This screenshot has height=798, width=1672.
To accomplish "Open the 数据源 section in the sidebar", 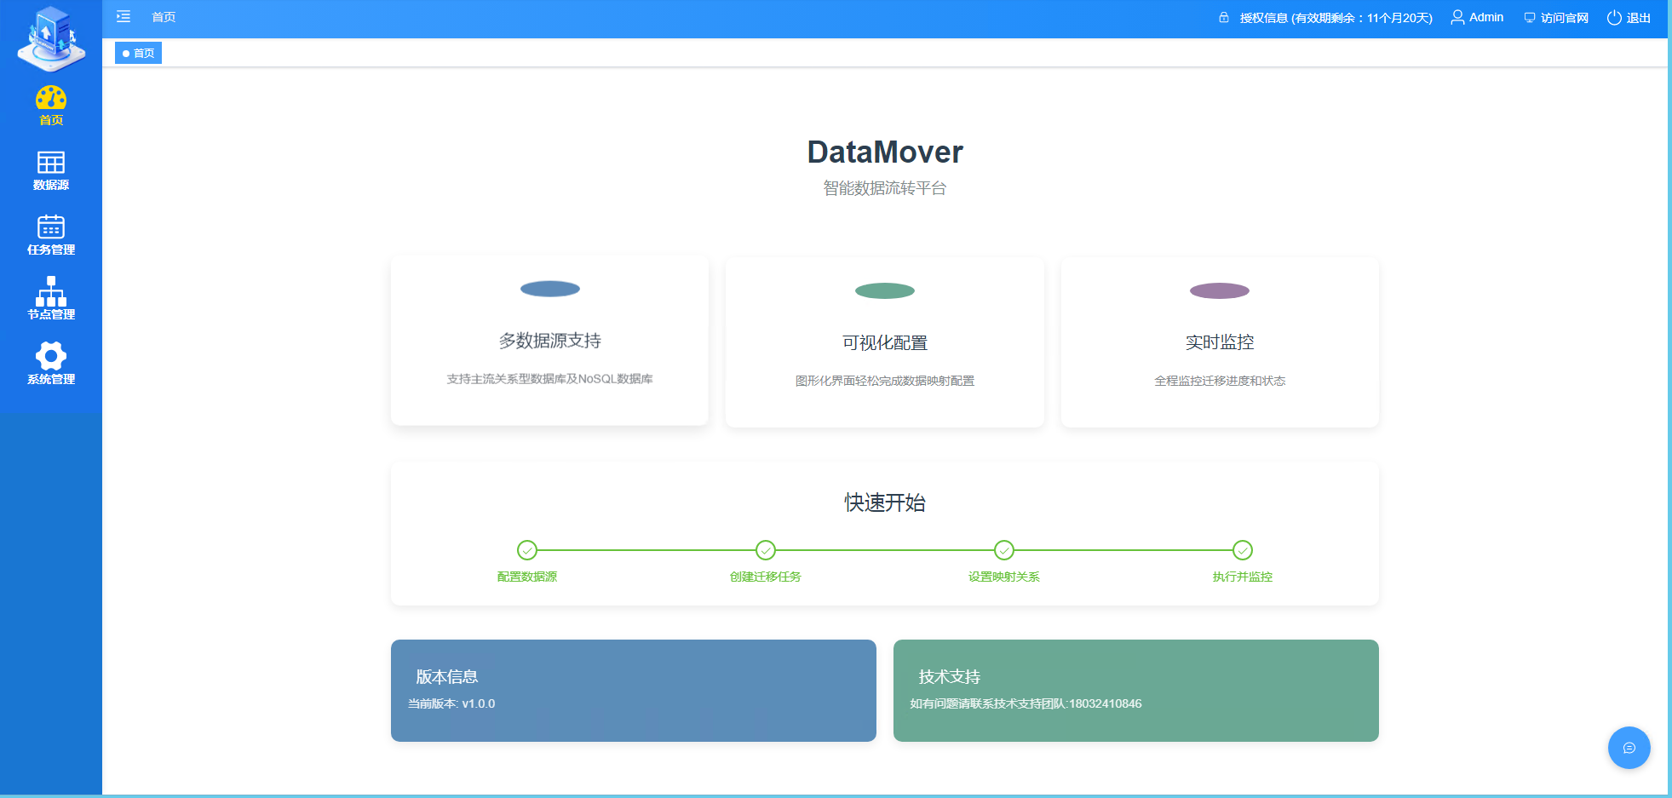I will [x=50, y=169].
